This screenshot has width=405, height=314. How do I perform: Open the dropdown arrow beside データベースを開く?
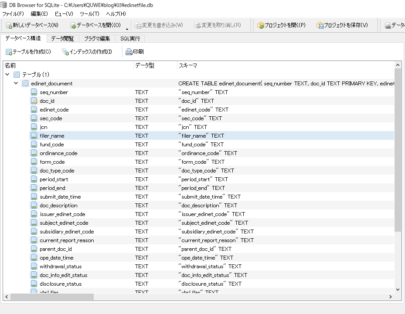click(127, 29)
